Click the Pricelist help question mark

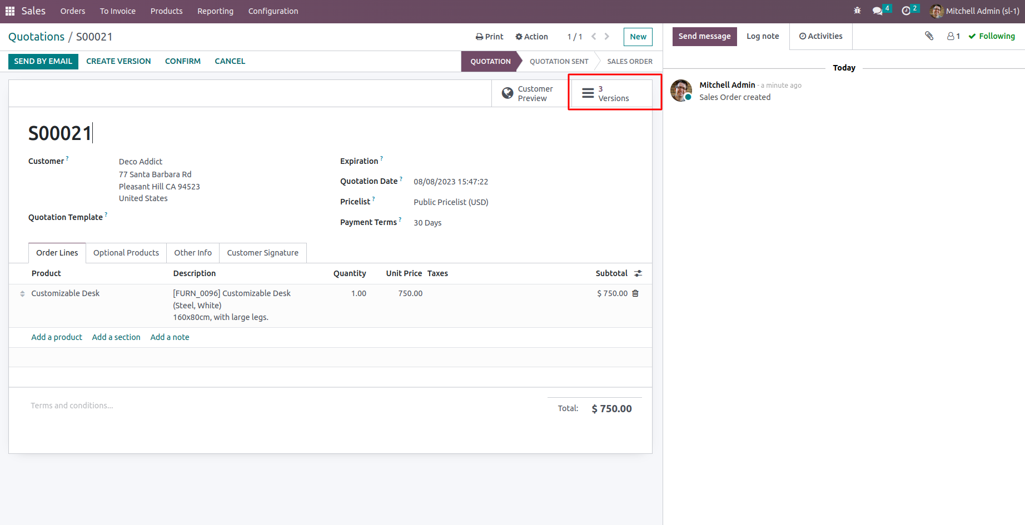coord(374,199)
